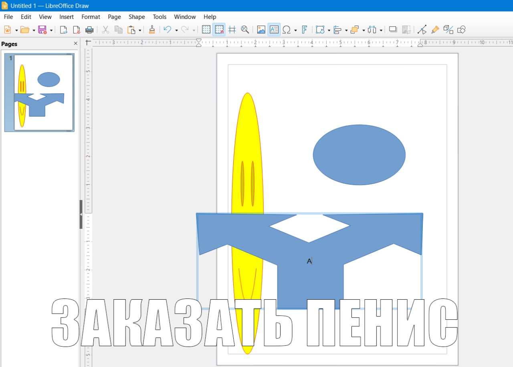Click the Export icon

point(63,30)
